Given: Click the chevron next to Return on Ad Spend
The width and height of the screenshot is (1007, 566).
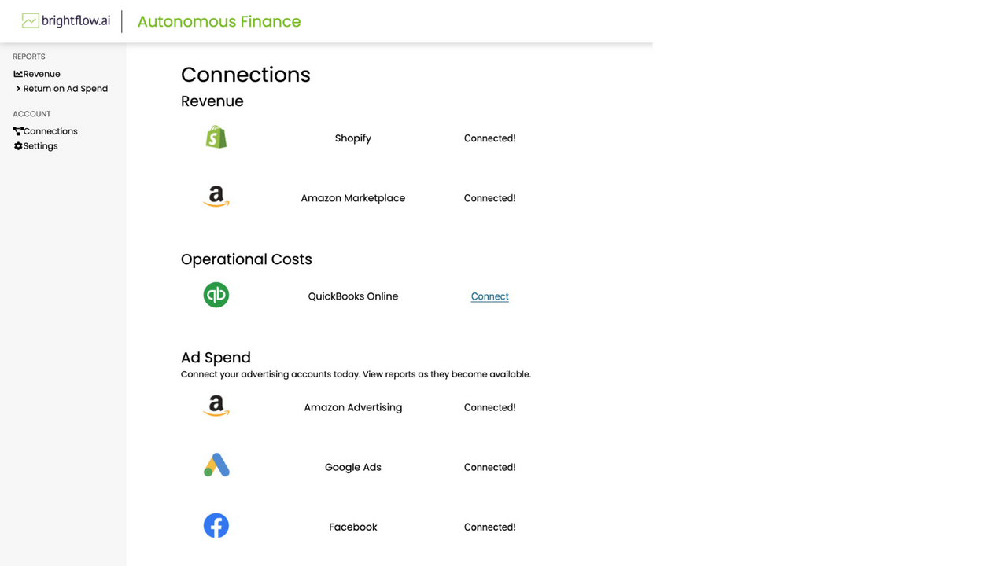Looking at the screenshot, I should click(x=18, y=88).
